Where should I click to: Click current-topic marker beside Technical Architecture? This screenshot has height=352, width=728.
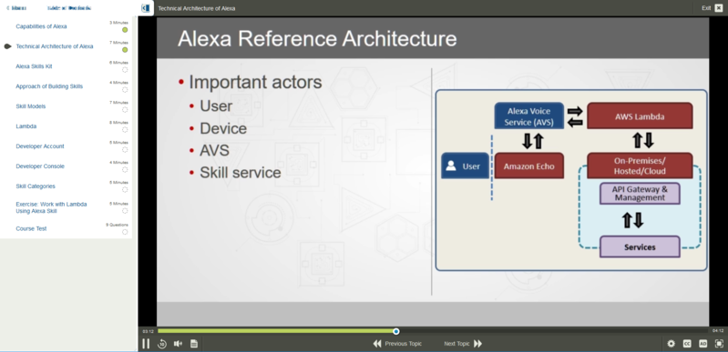click(x=7, y=46)
